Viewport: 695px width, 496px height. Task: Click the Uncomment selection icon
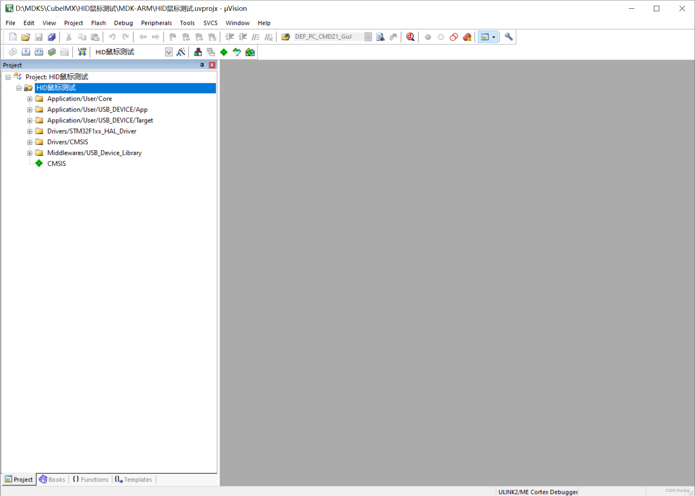pyautogui.click(x=269, y=37)
